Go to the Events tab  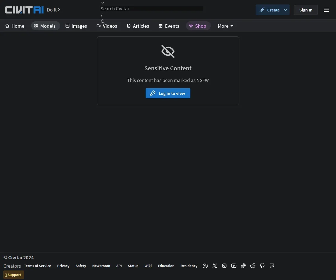[169, 26]
